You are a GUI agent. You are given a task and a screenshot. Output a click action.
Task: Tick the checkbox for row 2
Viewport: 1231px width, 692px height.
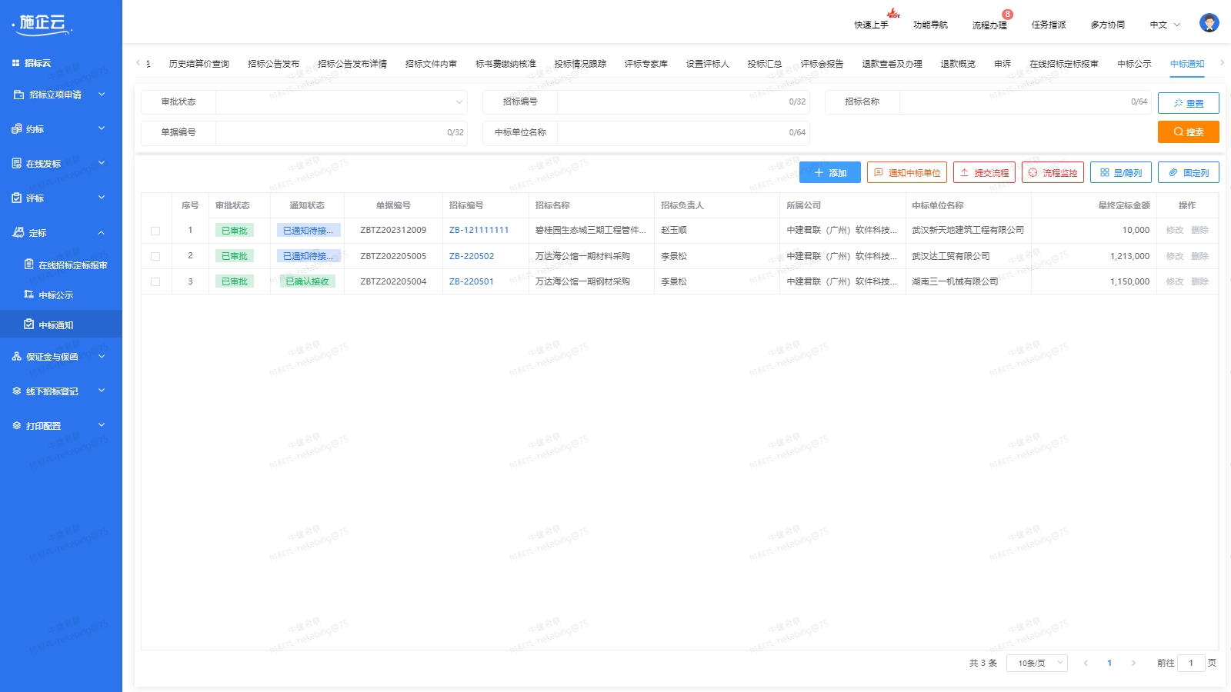[155, 256]
